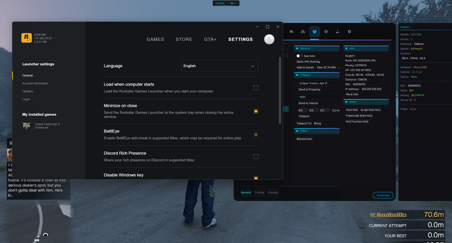Open Legal in the launcher sidebar
Screen dimensions: 452x243
[26, 99]
